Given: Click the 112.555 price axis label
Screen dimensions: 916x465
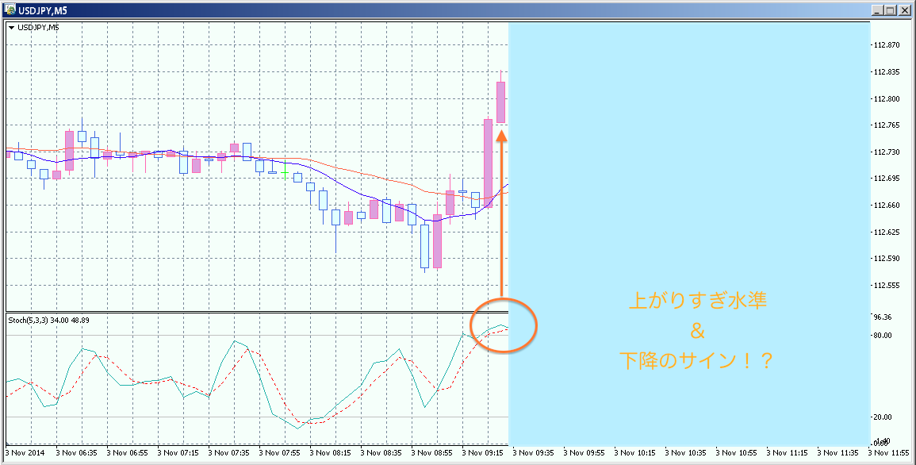Looking at the screenshot, I should click(x=885, y=285).
